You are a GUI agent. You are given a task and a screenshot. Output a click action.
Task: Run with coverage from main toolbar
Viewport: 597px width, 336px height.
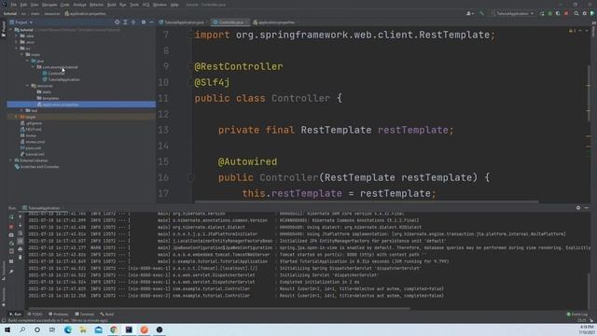click(x=558, y=13)
